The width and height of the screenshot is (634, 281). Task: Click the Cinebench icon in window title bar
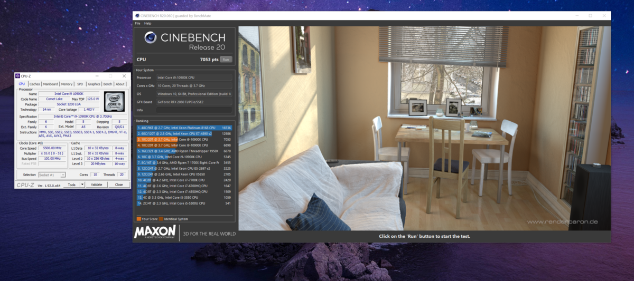[137, 15]
